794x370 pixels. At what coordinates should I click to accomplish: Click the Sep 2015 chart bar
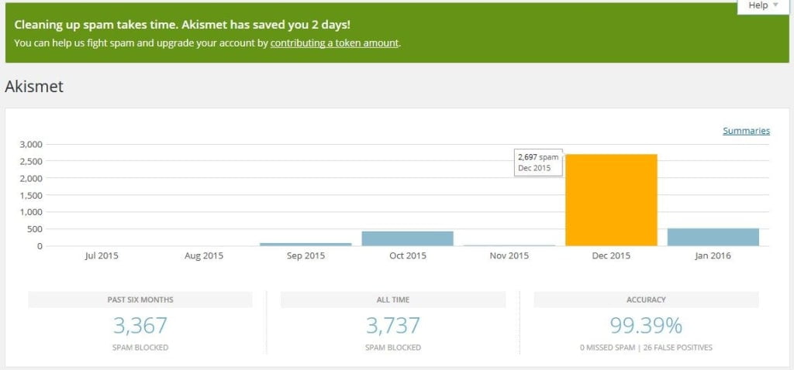306,244
